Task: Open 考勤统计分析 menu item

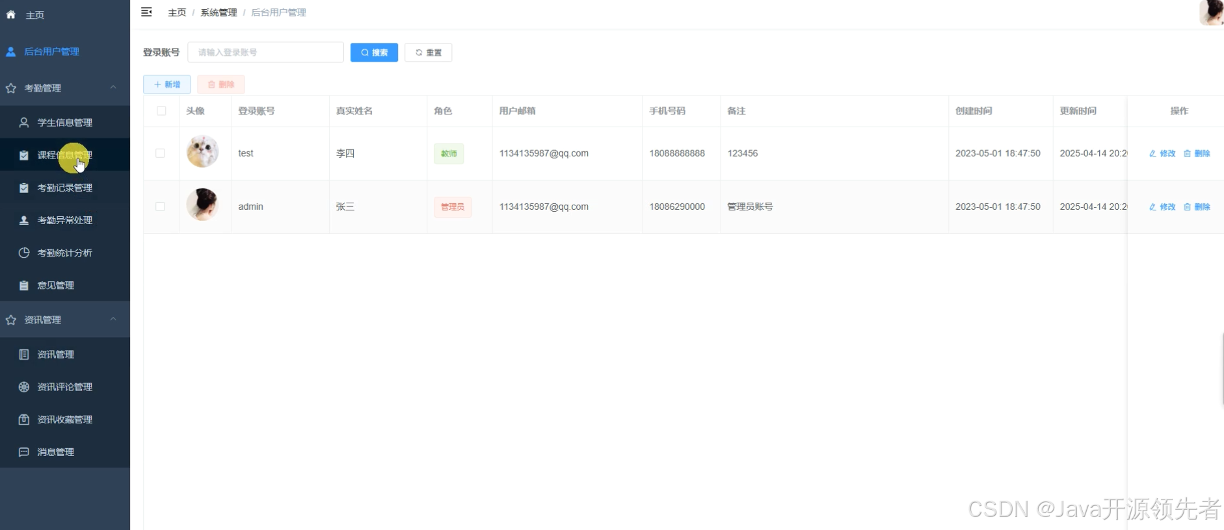Action: [x=65, y=252]
